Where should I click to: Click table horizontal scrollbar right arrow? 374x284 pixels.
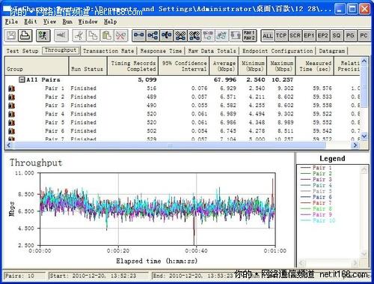coord(355,145)
